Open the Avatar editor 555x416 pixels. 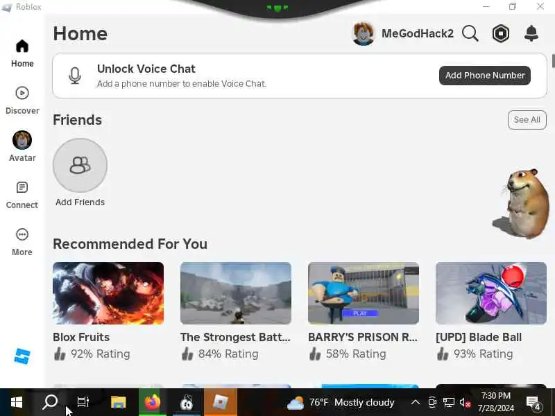pyautogui.click(x=22, y=146)
